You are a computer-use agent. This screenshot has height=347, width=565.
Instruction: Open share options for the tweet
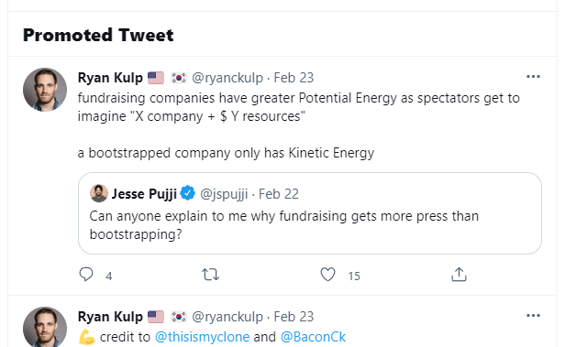pyautogui.click(x=459, y=275)
